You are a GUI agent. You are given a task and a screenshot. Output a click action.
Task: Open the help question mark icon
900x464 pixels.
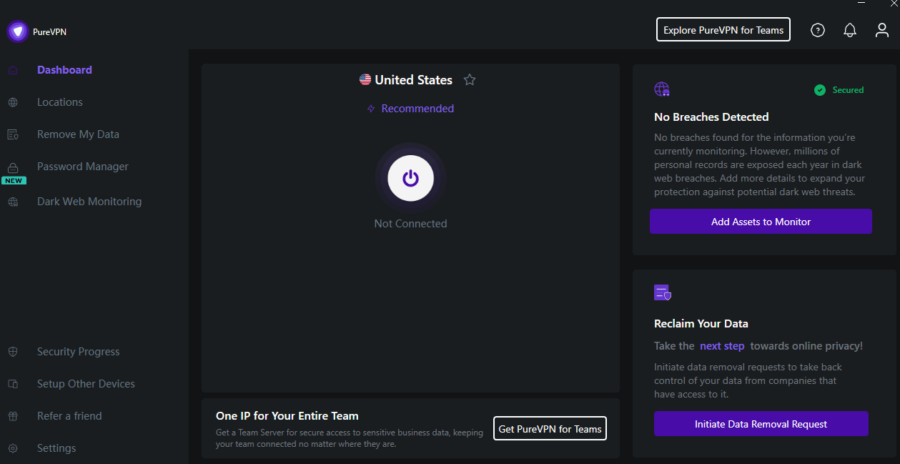[x=818, y=30]
